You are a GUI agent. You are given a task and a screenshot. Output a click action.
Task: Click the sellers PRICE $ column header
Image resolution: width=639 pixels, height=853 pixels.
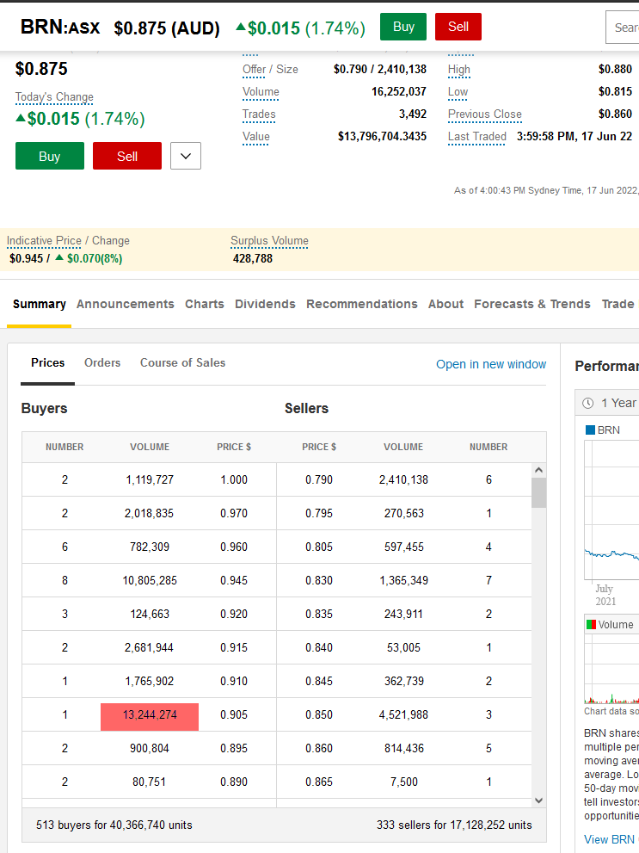click(x=319, y=448)
